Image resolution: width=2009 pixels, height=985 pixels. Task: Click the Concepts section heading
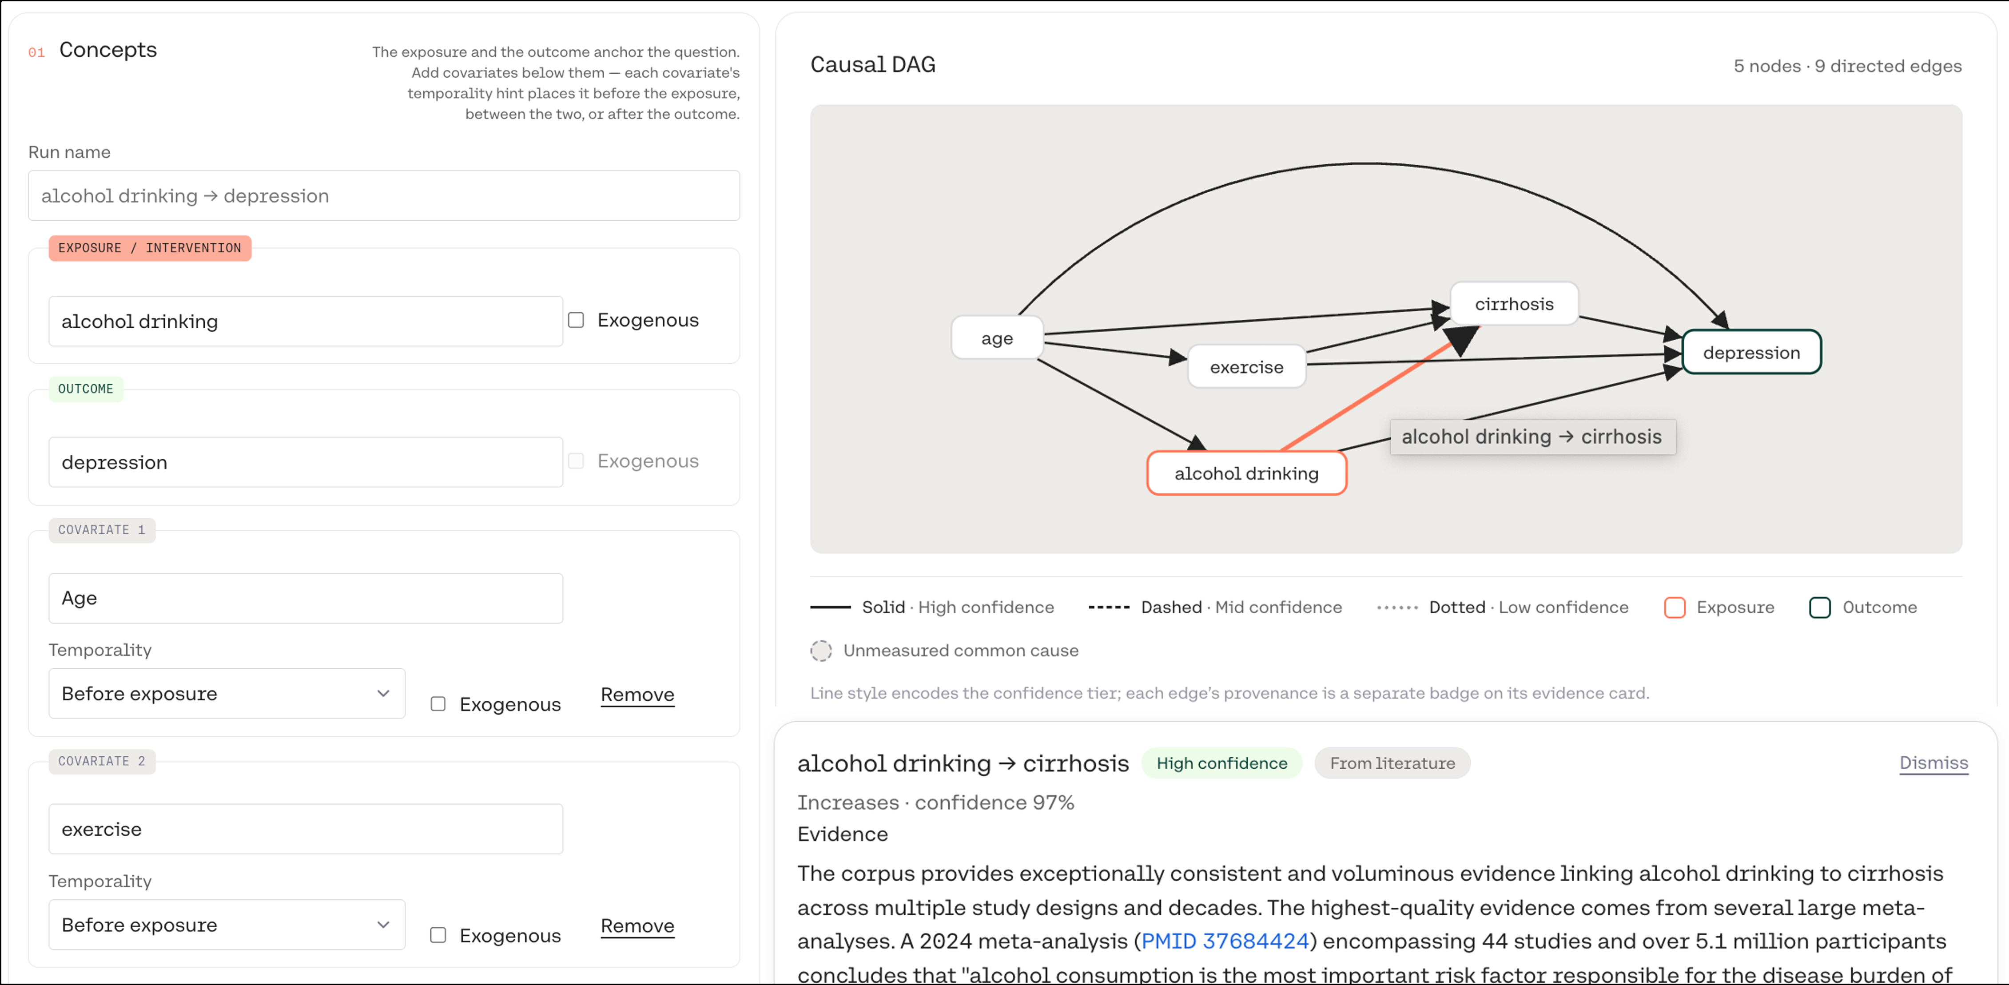tap(108, 50)
